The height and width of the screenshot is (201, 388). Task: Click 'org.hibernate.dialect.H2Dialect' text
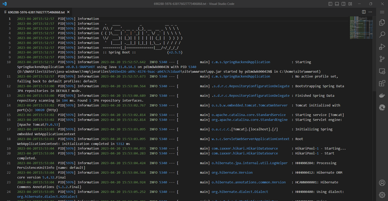click(47, 197)
